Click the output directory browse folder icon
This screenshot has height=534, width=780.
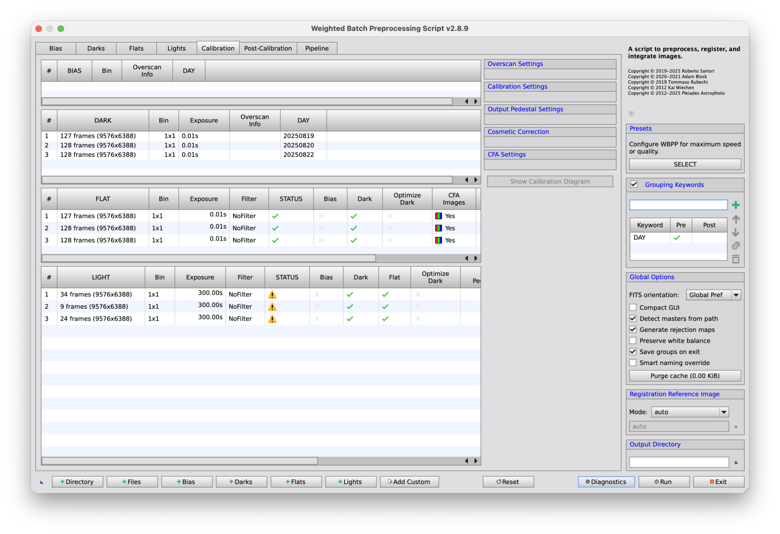tap(736, 462)
